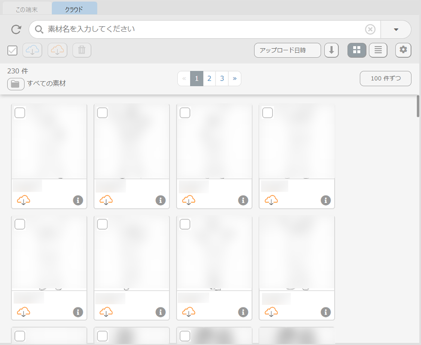
Task: Download the third material in the top row
Action: pos(189,200)
